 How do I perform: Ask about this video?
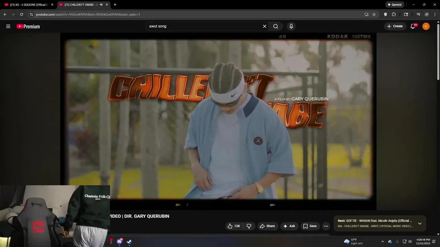point(289,226)
